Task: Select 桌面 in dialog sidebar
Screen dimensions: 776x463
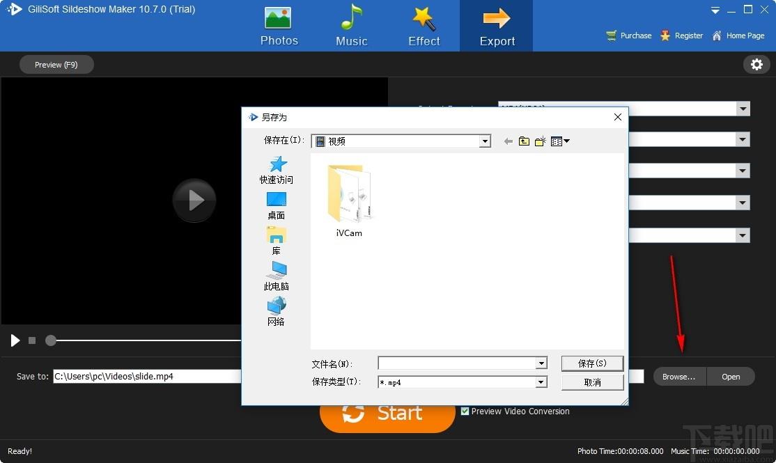Action: [277, 206]
